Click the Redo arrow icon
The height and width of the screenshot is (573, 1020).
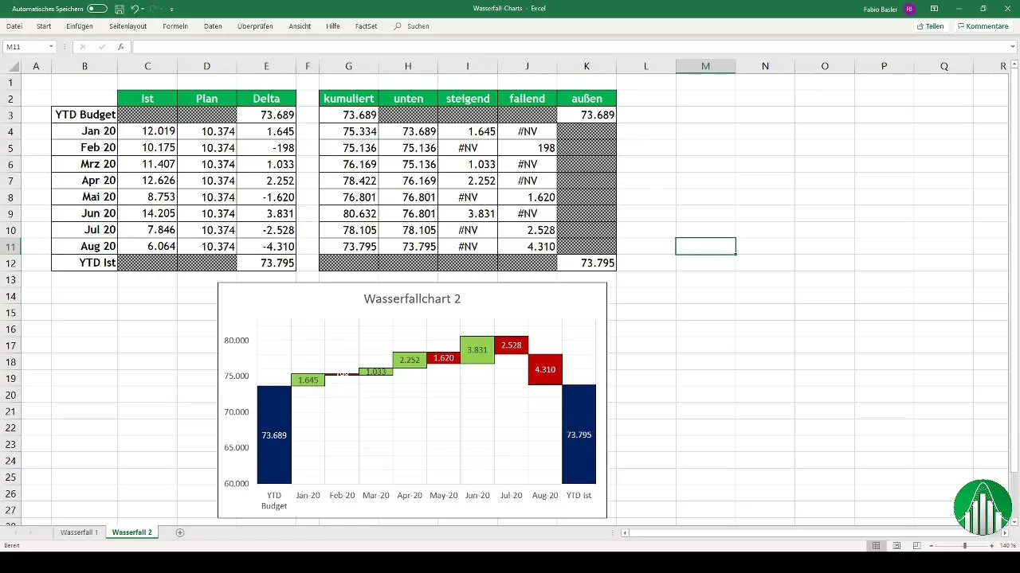155,9
